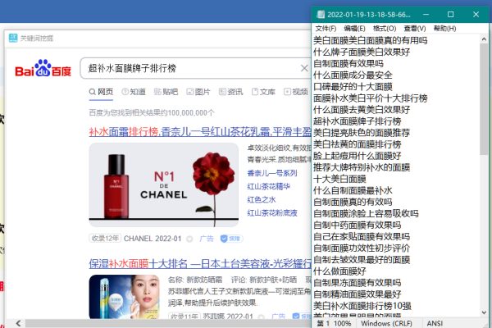Expand the dropdown arrow after CHANEL 2022-01
The image size is (492, 328).
(x=189, y=239)
